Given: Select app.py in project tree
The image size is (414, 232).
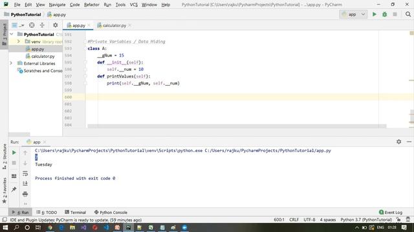Looking at the screenshot, I should tap(38, 49).
